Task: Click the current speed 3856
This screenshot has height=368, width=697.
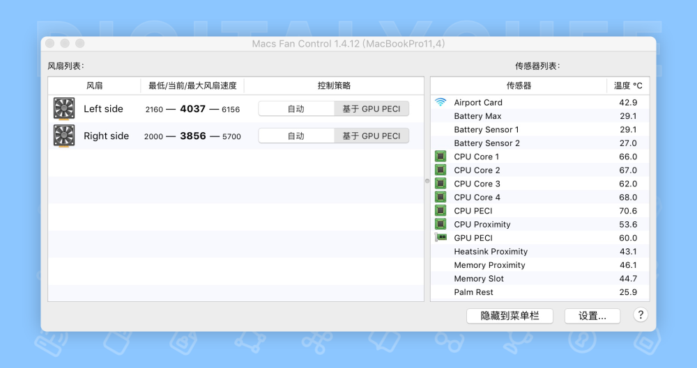Action: pyautogui.click(x=193, y=136)
